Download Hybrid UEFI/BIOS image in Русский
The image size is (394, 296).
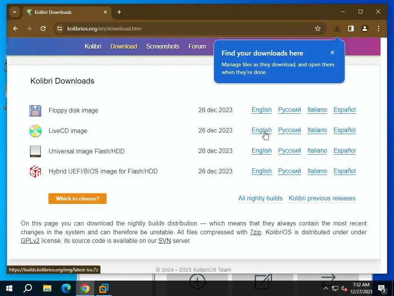[x=289, y=171]
